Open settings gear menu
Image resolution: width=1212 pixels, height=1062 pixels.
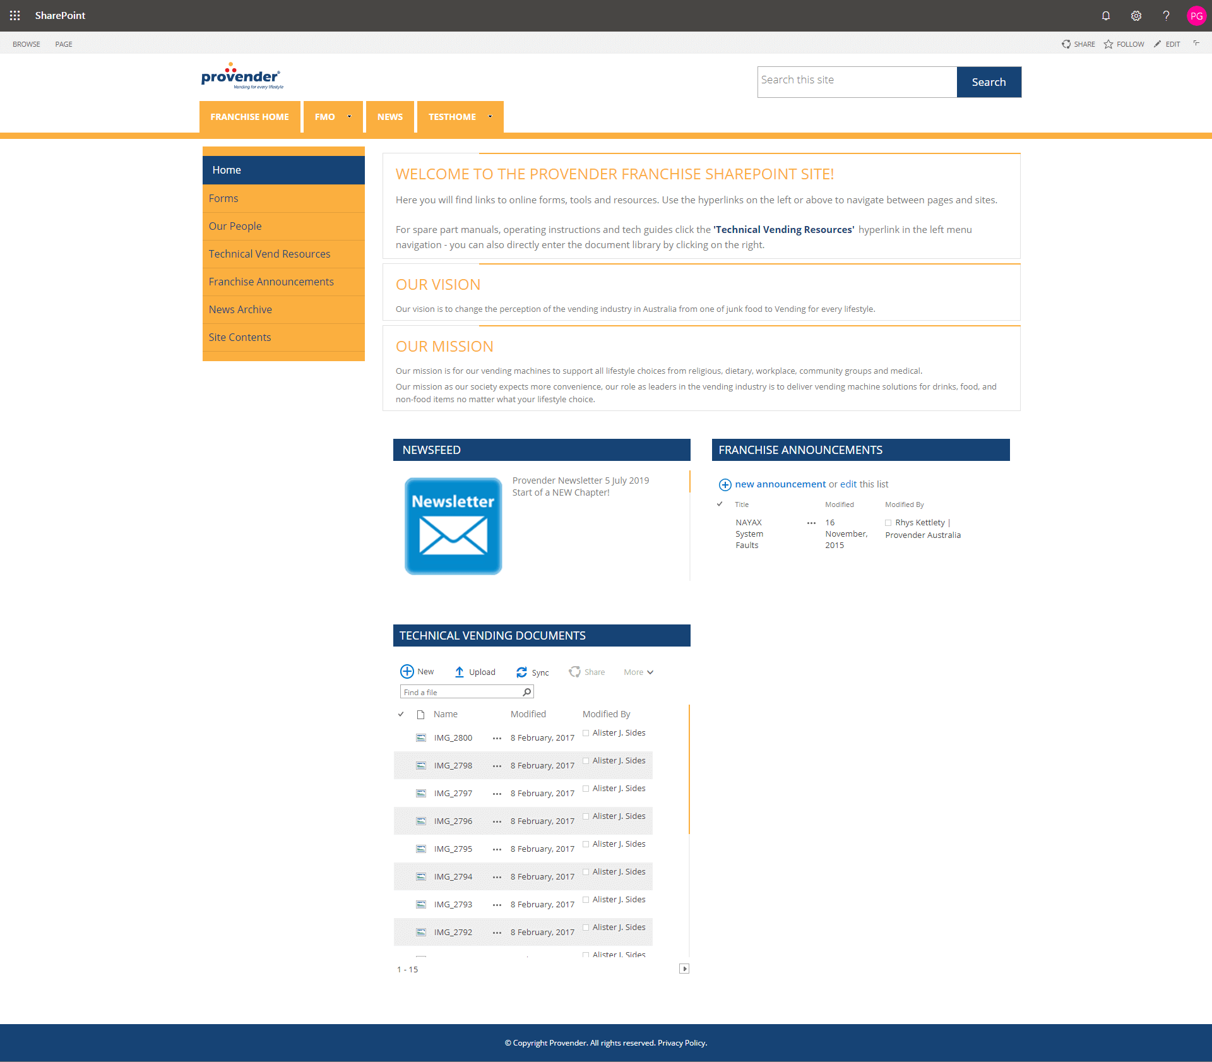pyautogui.click(x=1136, y=16)
